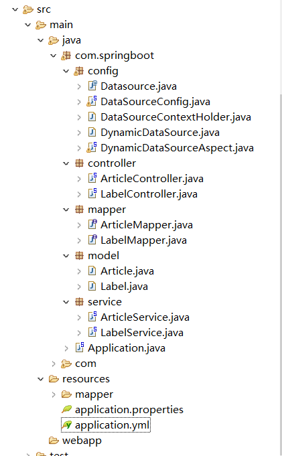This screenshot has height=456, width=282.
Task: Collapse the com.springboot package arrow
Action: click(54, 56)
